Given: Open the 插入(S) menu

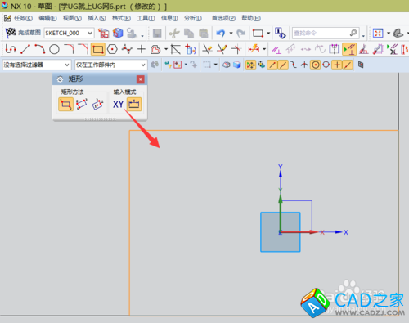Looking at the screenshot, I should pos(97,18).
